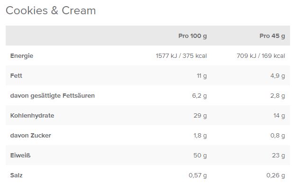Click the 1577 kJ / 375 kcal value
This screenshot has height=193, width=300.
click(x=181, y=56)
